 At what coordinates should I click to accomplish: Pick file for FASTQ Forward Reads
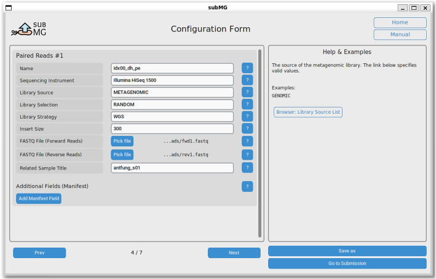[x=122, y=141]
